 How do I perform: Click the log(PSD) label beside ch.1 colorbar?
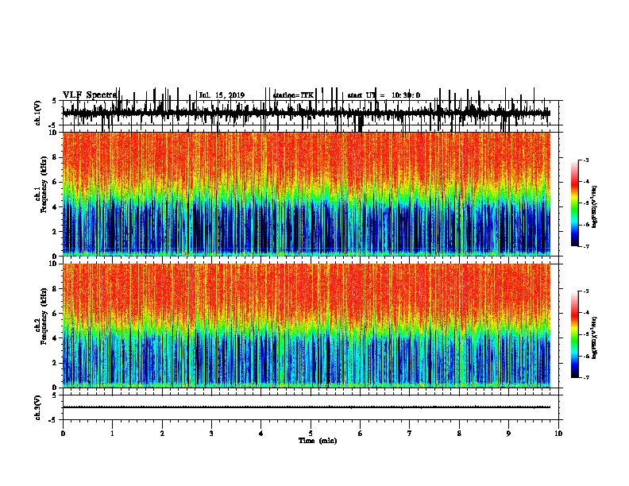coord(594,207)
